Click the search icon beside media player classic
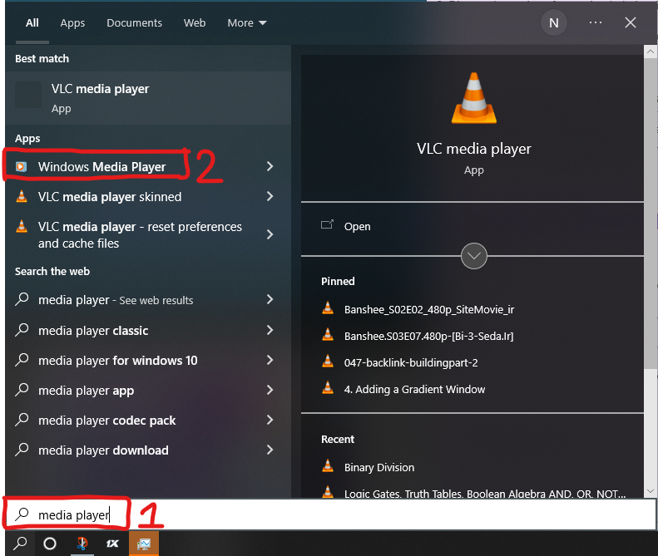The image size is (658, 556). click(22, 330)
